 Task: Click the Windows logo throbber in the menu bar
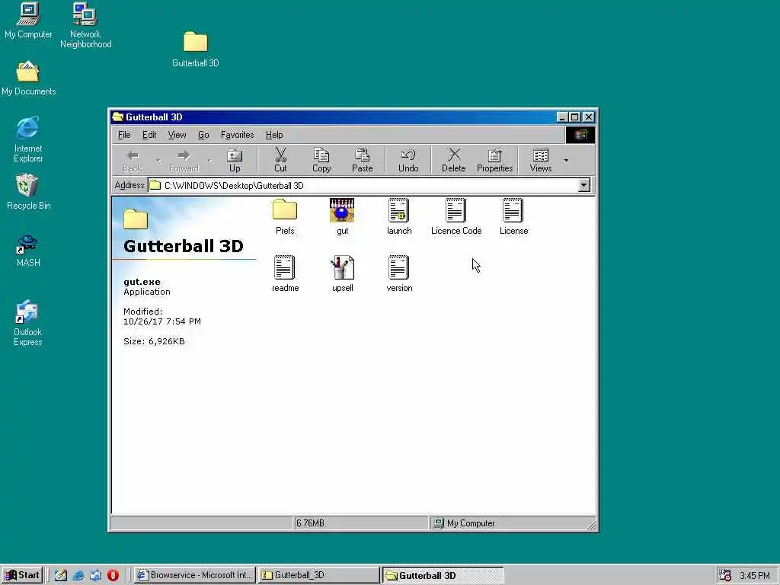(x=580, y=135)
